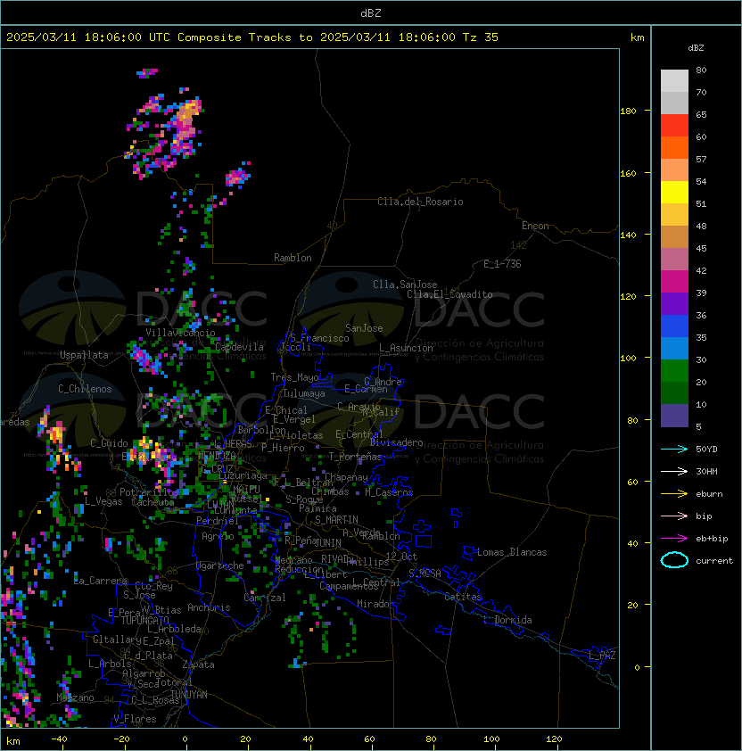
Task: Click the yellow eburn arrow legend icon
Action: pos(674,493)
